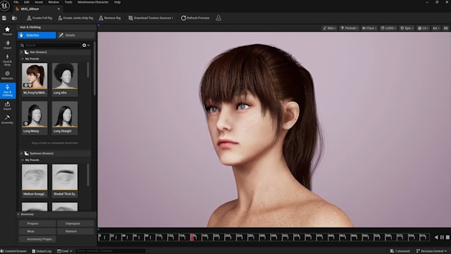Click the Prepare button
The height and width of the screenshot is (254, 451).
(37, 223)
